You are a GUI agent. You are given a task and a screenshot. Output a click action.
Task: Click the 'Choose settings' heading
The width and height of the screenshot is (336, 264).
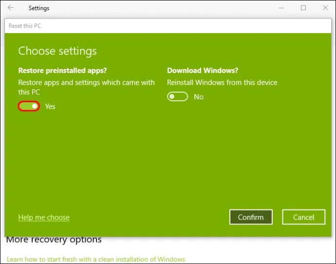pos(57,51)
